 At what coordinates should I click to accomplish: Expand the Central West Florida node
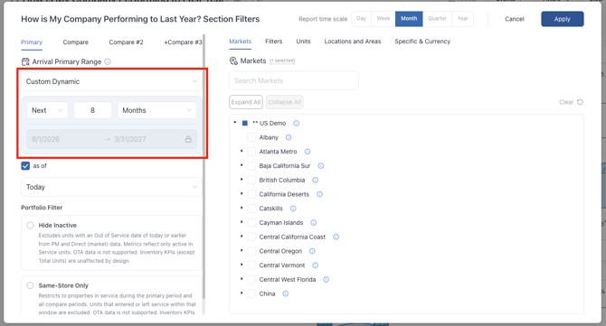click(x=241, y=279)
